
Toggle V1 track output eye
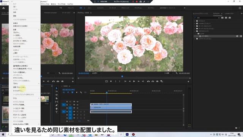77,108
